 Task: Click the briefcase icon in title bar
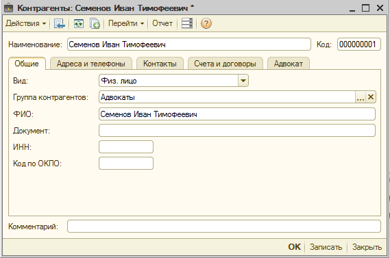click(8, 8)
